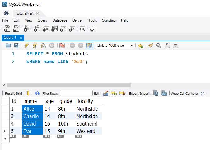
Task: Refresh the result grid data
Action: point(37,93)
